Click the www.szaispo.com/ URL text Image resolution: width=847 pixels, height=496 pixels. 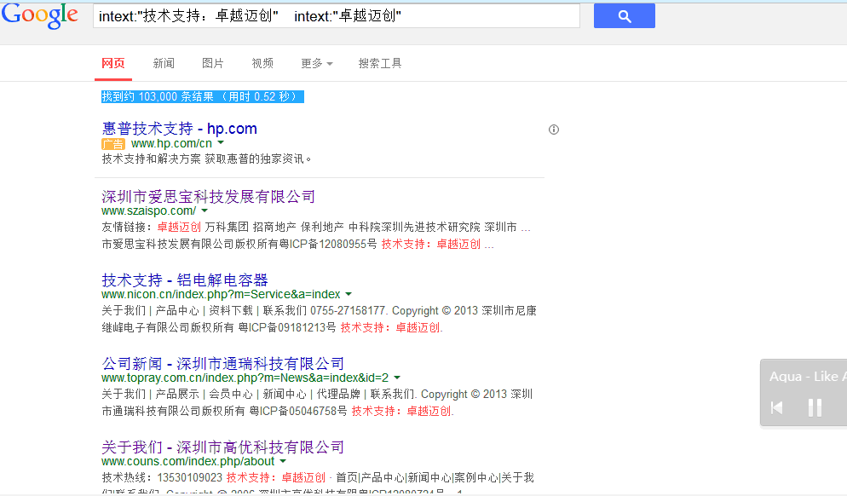point(148,211)
